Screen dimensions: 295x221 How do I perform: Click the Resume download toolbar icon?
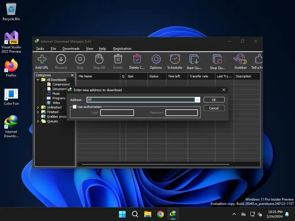(x=61, y=59)
